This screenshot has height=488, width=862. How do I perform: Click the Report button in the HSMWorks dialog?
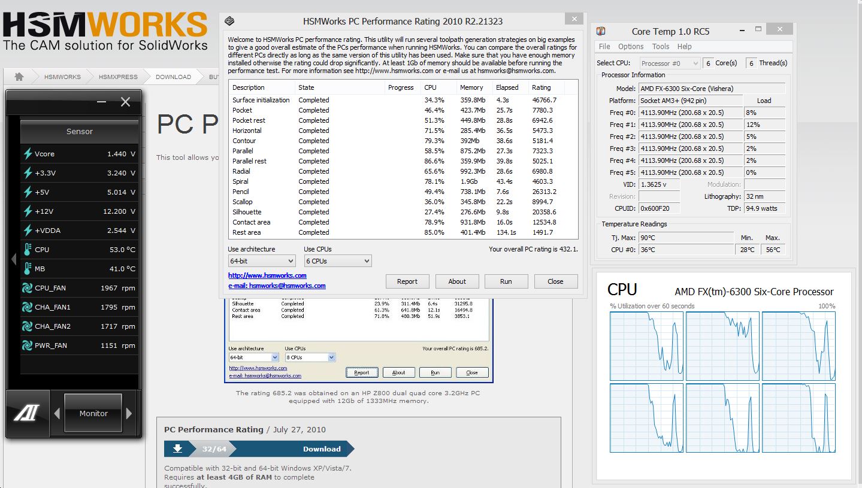(407, 281)
